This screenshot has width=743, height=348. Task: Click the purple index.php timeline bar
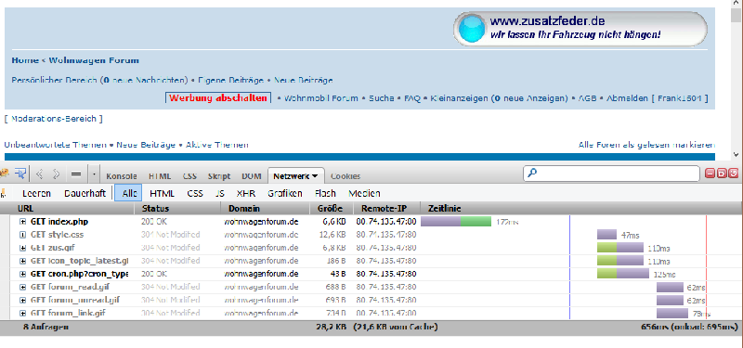pos(440,221)
